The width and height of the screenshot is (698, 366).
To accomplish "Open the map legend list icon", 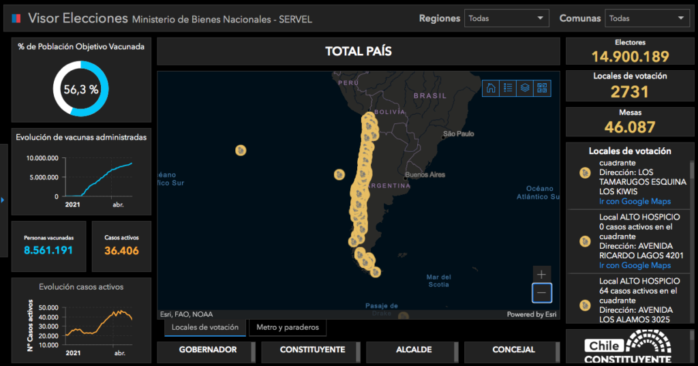I will [x=508, y=88].
